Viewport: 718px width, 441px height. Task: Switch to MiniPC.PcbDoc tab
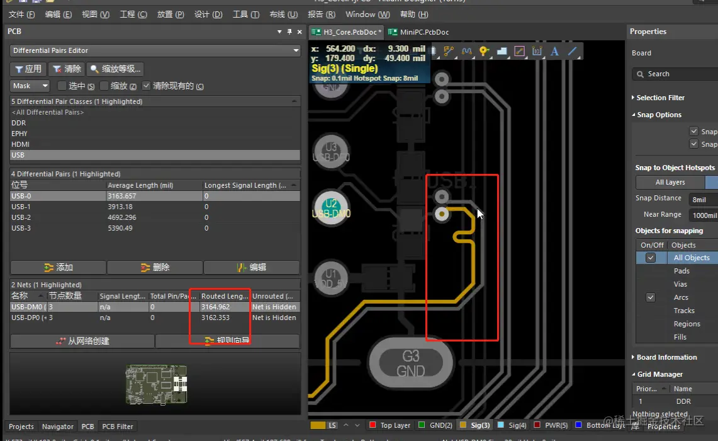coord(418,32)
